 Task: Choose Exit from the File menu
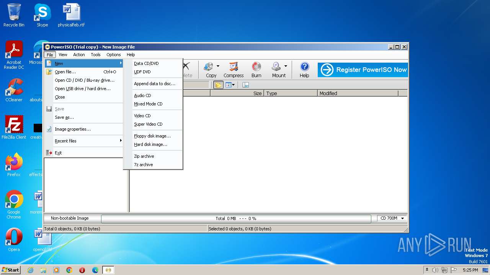click(x=84, y=153)
